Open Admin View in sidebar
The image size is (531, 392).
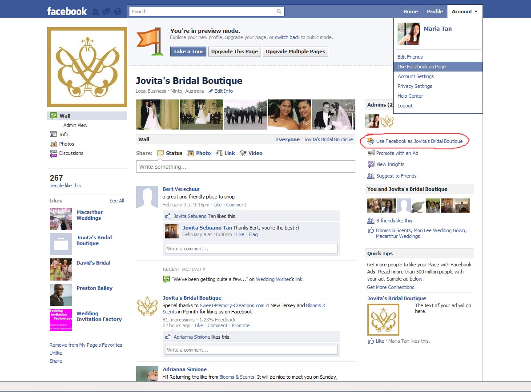(75, 125)
